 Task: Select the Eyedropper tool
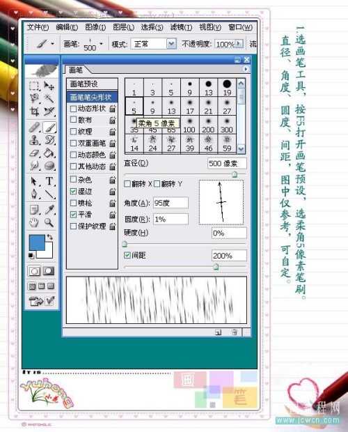[49, 210]
